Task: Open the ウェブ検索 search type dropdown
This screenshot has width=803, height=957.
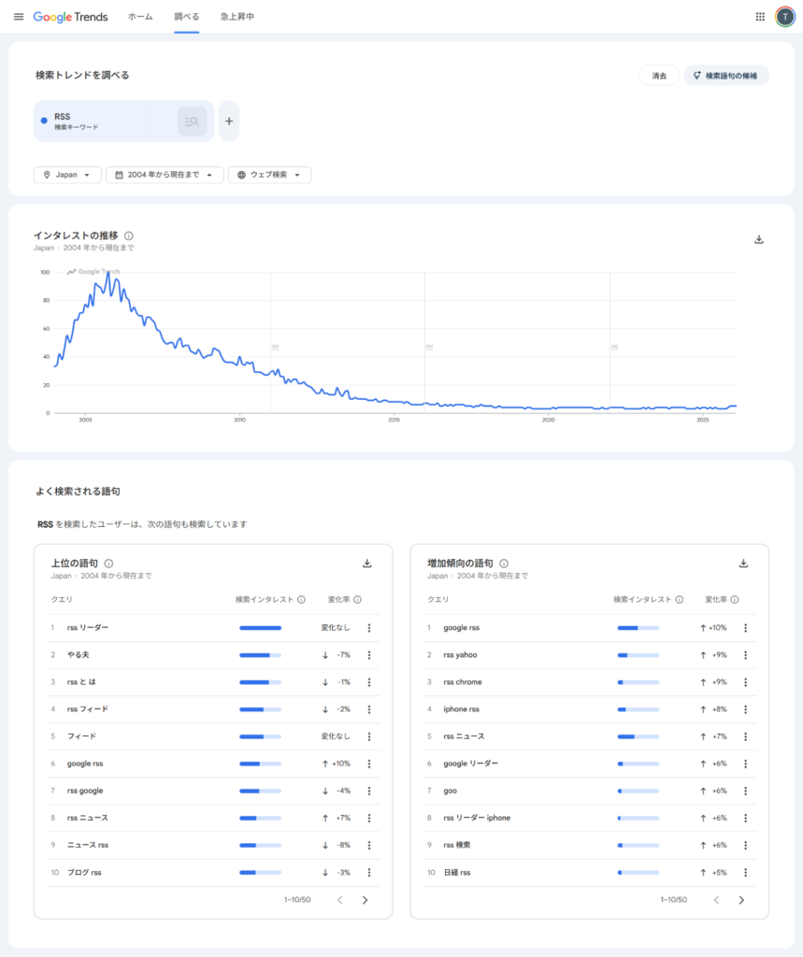Action: click(269, 175)
